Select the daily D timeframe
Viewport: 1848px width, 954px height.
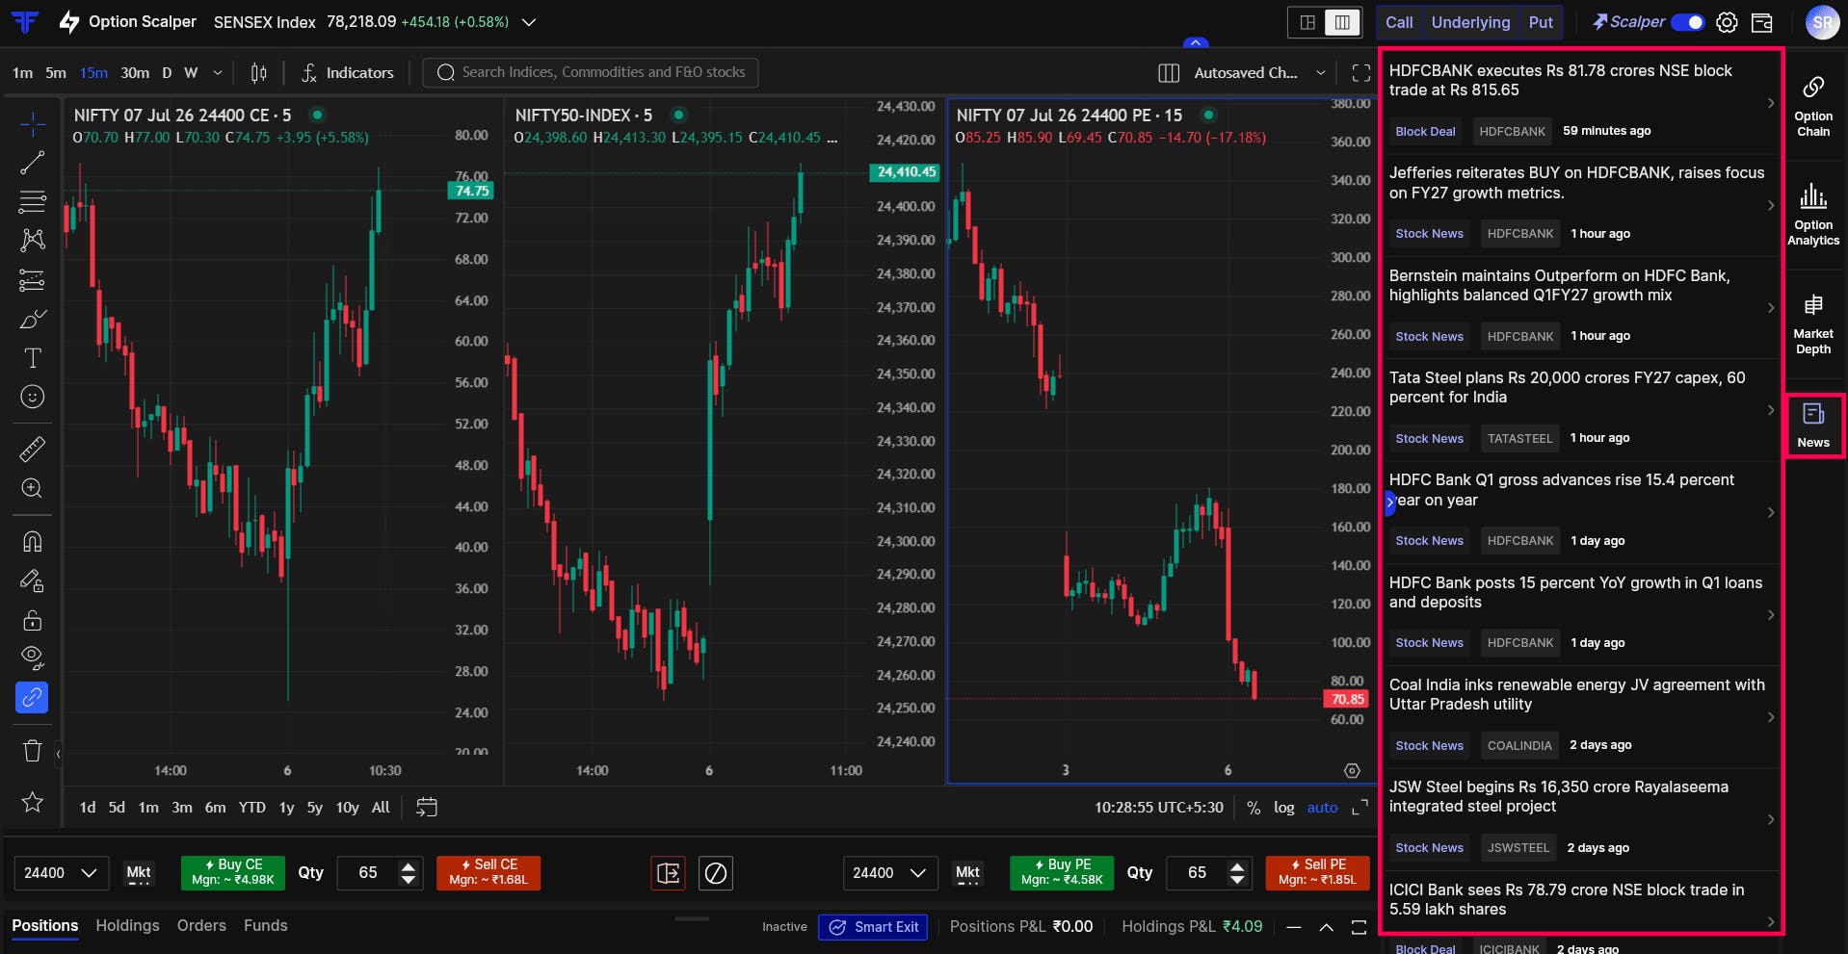tap(167, 73)
